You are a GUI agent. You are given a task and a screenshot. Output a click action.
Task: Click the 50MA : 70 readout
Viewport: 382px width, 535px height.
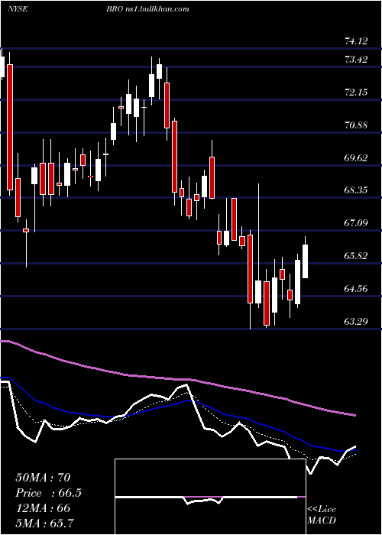point(43,478)
